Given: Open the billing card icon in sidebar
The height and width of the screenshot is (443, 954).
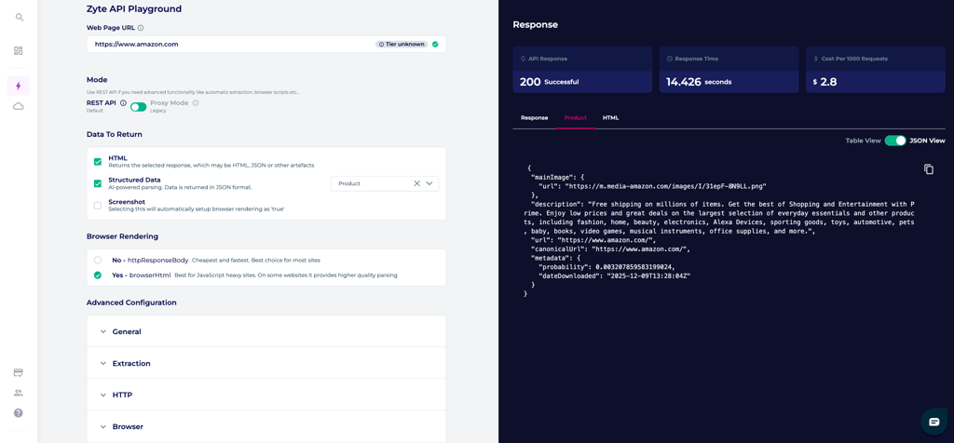Looking at the screenshot, I should pyautogui.click(x=19, y=372).
